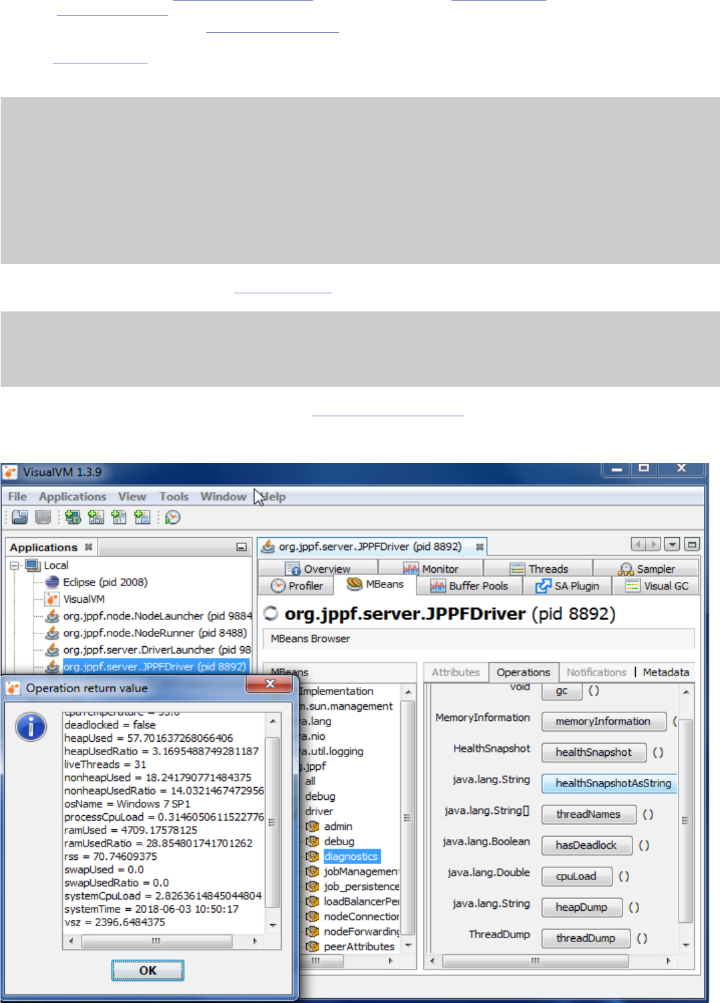Invoke the healthSnapshot operation button
This screenshot has height=1003, width=720.
(594, 752)
